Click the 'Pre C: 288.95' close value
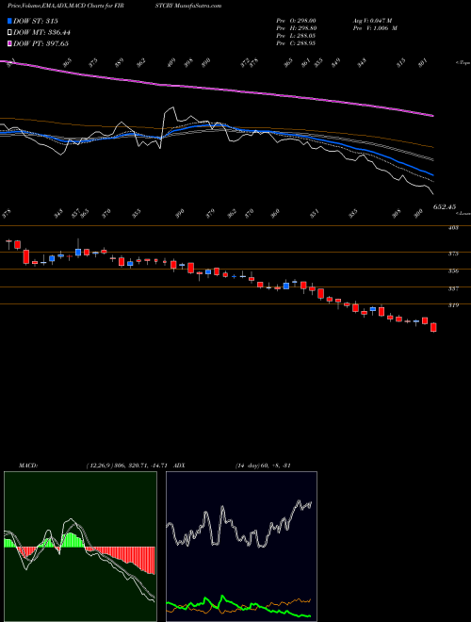The height and width of the screenshot is (622, 471). point(296,43)
